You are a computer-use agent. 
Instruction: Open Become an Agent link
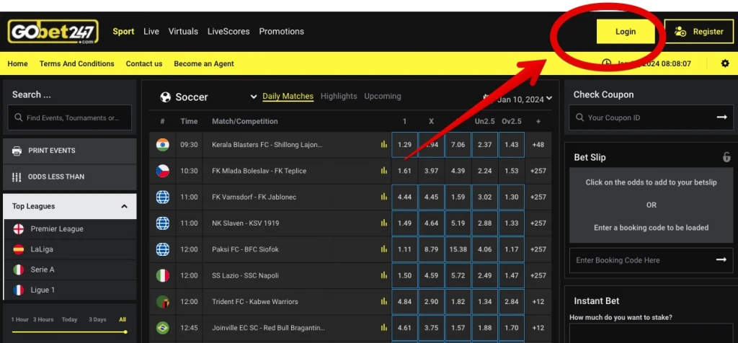[204, 63]
